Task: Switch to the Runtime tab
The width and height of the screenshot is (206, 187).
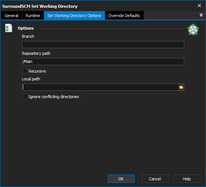Action: (x=33, y=16)
